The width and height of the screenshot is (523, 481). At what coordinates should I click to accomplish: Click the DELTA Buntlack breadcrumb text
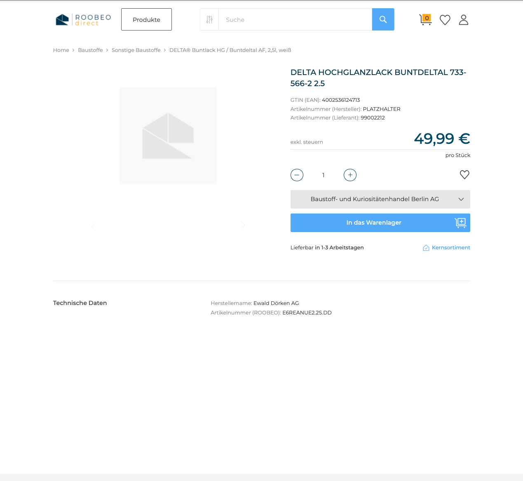click(230, 50)
